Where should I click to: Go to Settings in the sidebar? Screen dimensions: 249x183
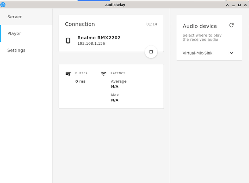click(26, 50)
